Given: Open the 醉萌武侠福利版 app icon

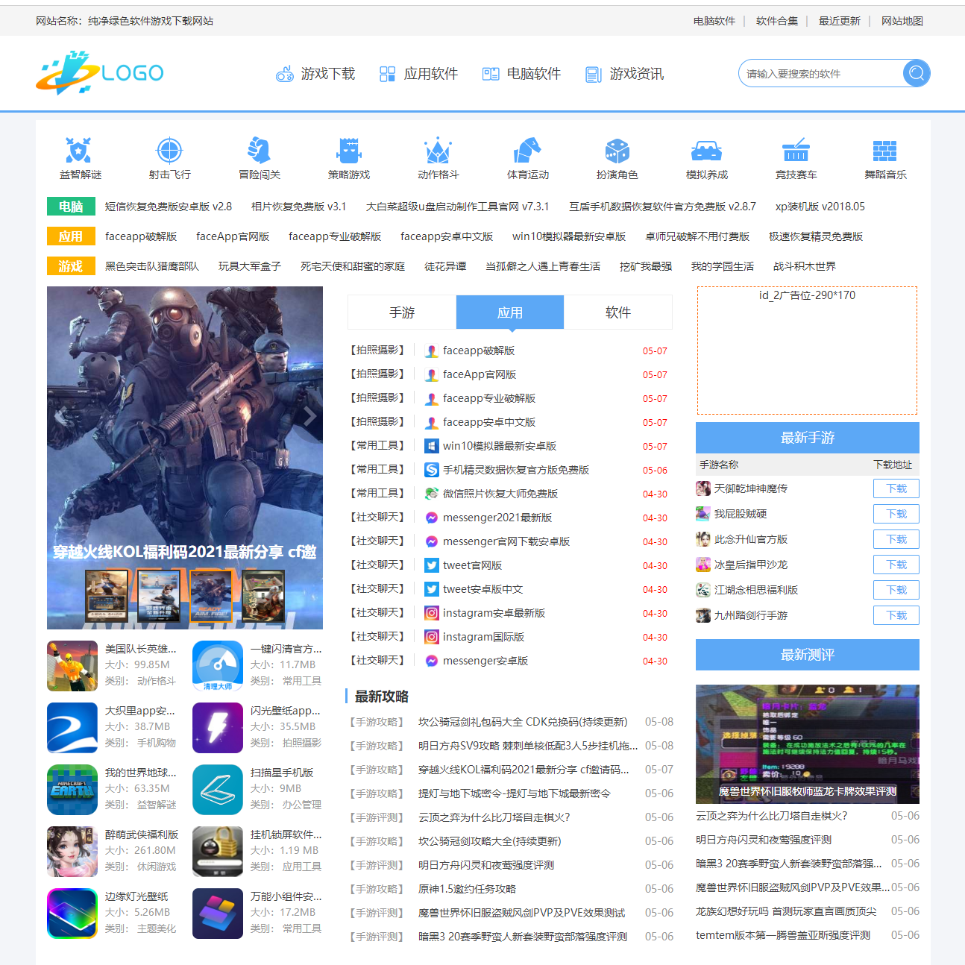Looking at the screenshot, I should point(72,852).
